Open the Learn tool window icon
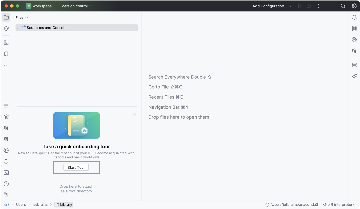360x209 pixels. point(6,28)
